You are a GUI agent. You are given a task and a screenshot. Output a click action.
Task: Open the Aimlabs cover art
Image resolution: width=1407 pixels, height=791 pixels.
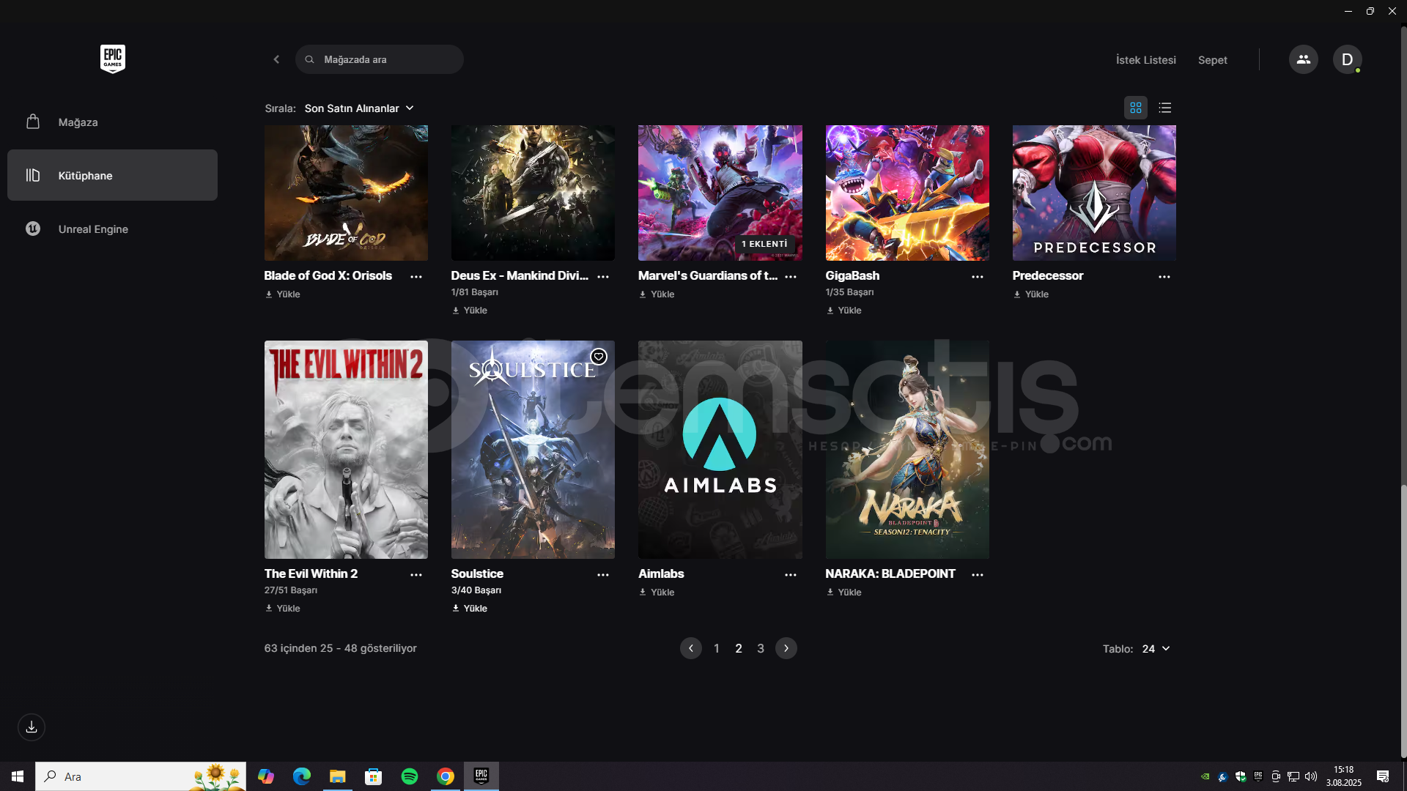pyautogui.click(x=720, y=450)
